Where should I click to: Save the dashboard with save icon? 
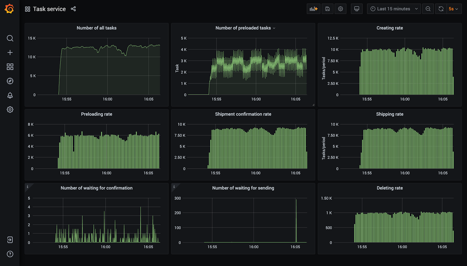click(327, 9)
